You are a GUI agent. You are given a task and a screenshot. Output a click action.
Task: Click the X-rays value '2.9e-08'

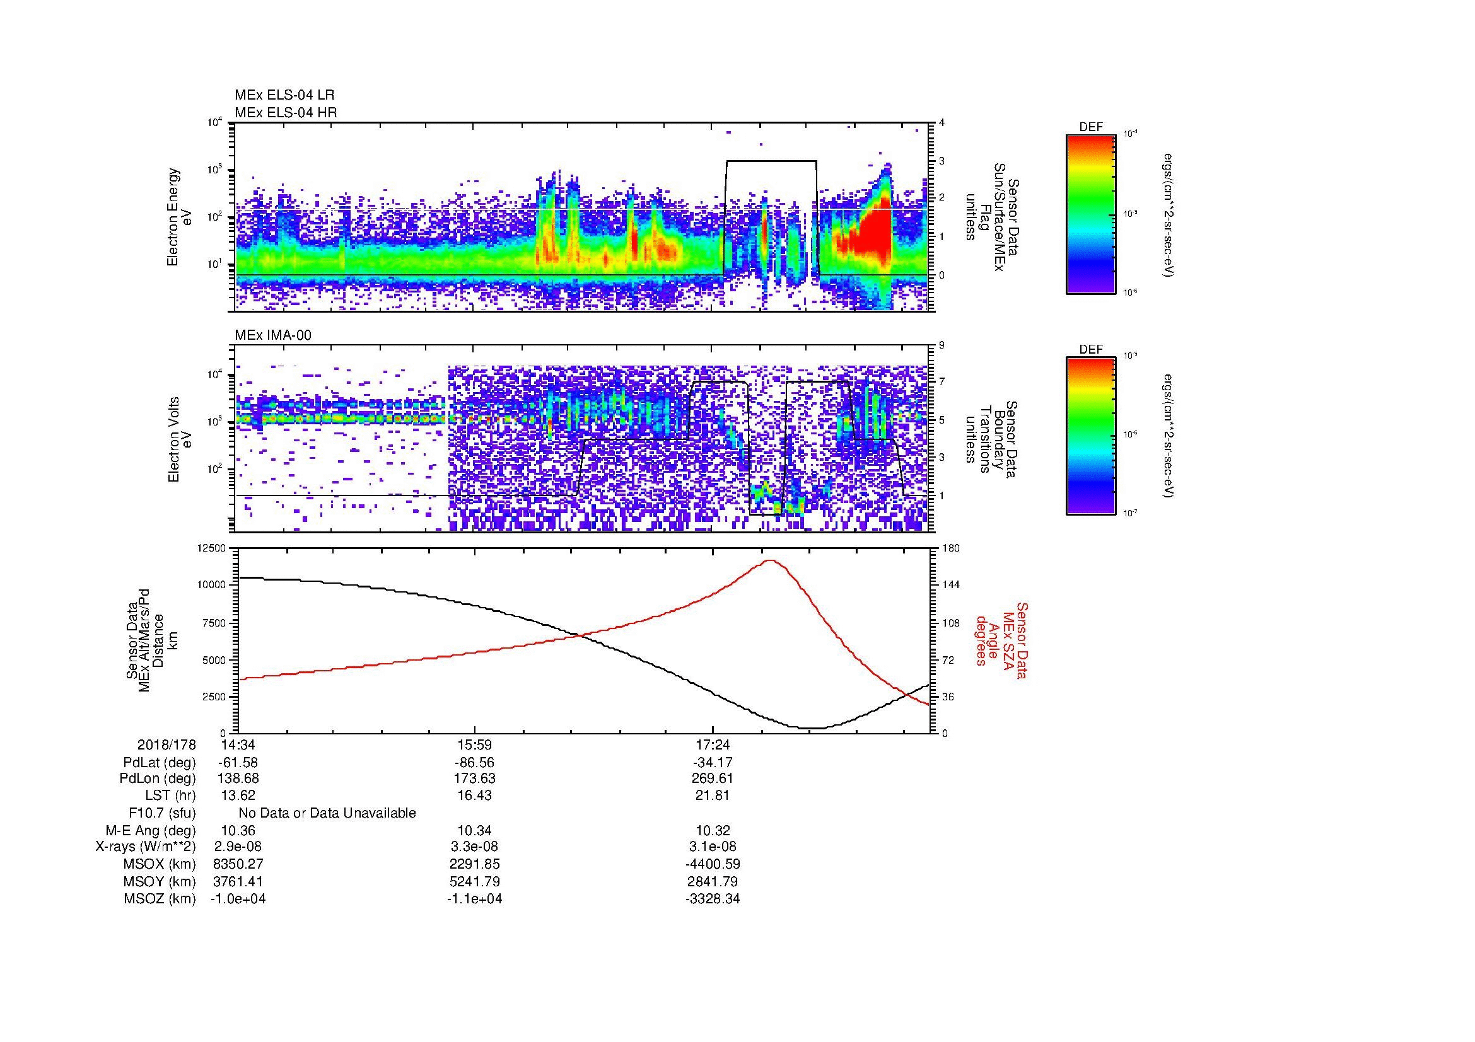pyautogui.click(x=238, y=847)
